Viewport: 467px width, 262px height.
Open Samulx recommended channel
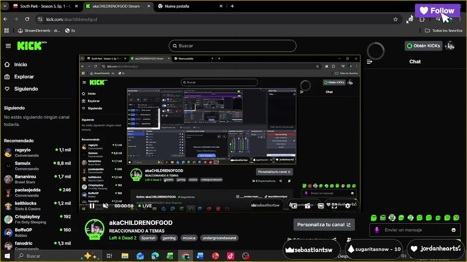click(x=37, y=166)
